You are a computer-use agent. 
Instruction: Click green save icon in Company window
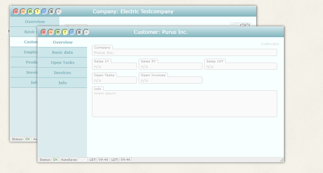tap(30, 11)
